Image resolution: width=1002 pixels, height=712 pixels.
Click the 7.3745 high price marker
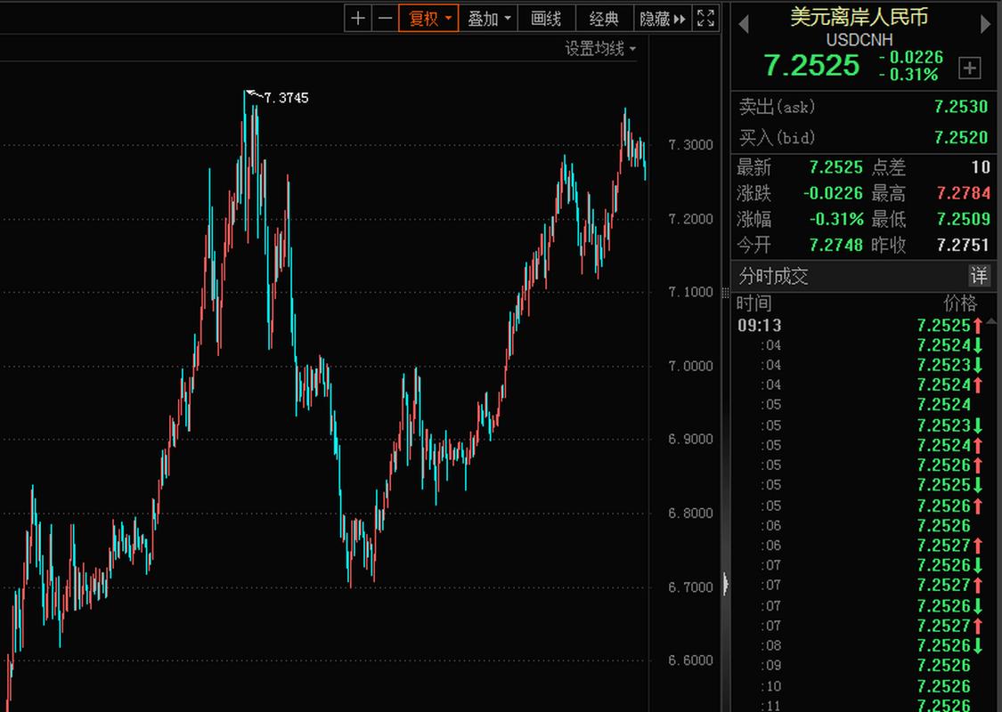(285, 98)
